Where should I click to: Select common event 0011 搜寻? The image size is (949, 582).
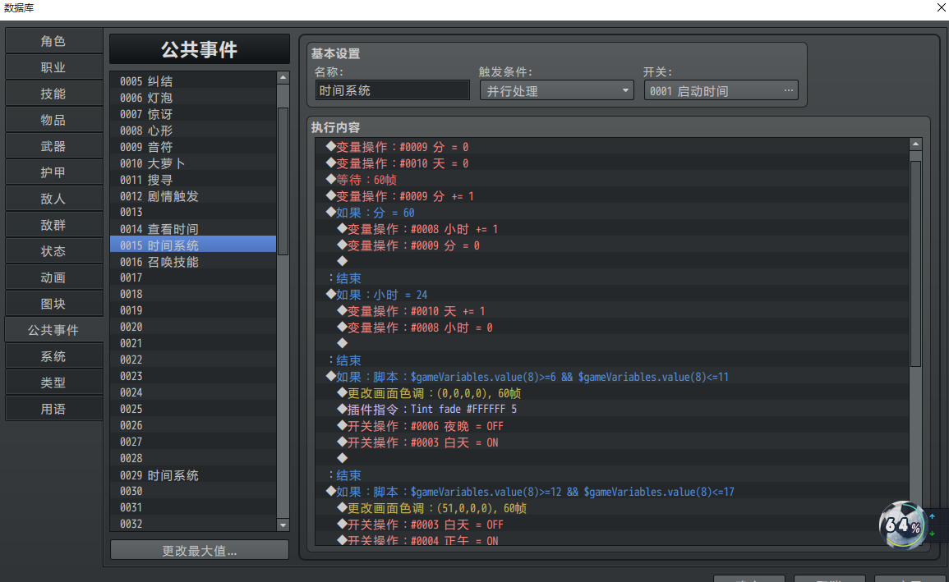(x=193, y=180)
